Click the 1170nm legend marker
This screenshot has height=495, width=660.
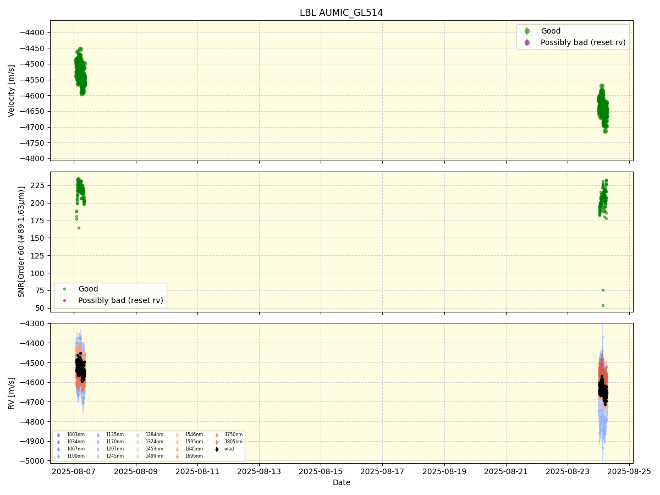98,442
